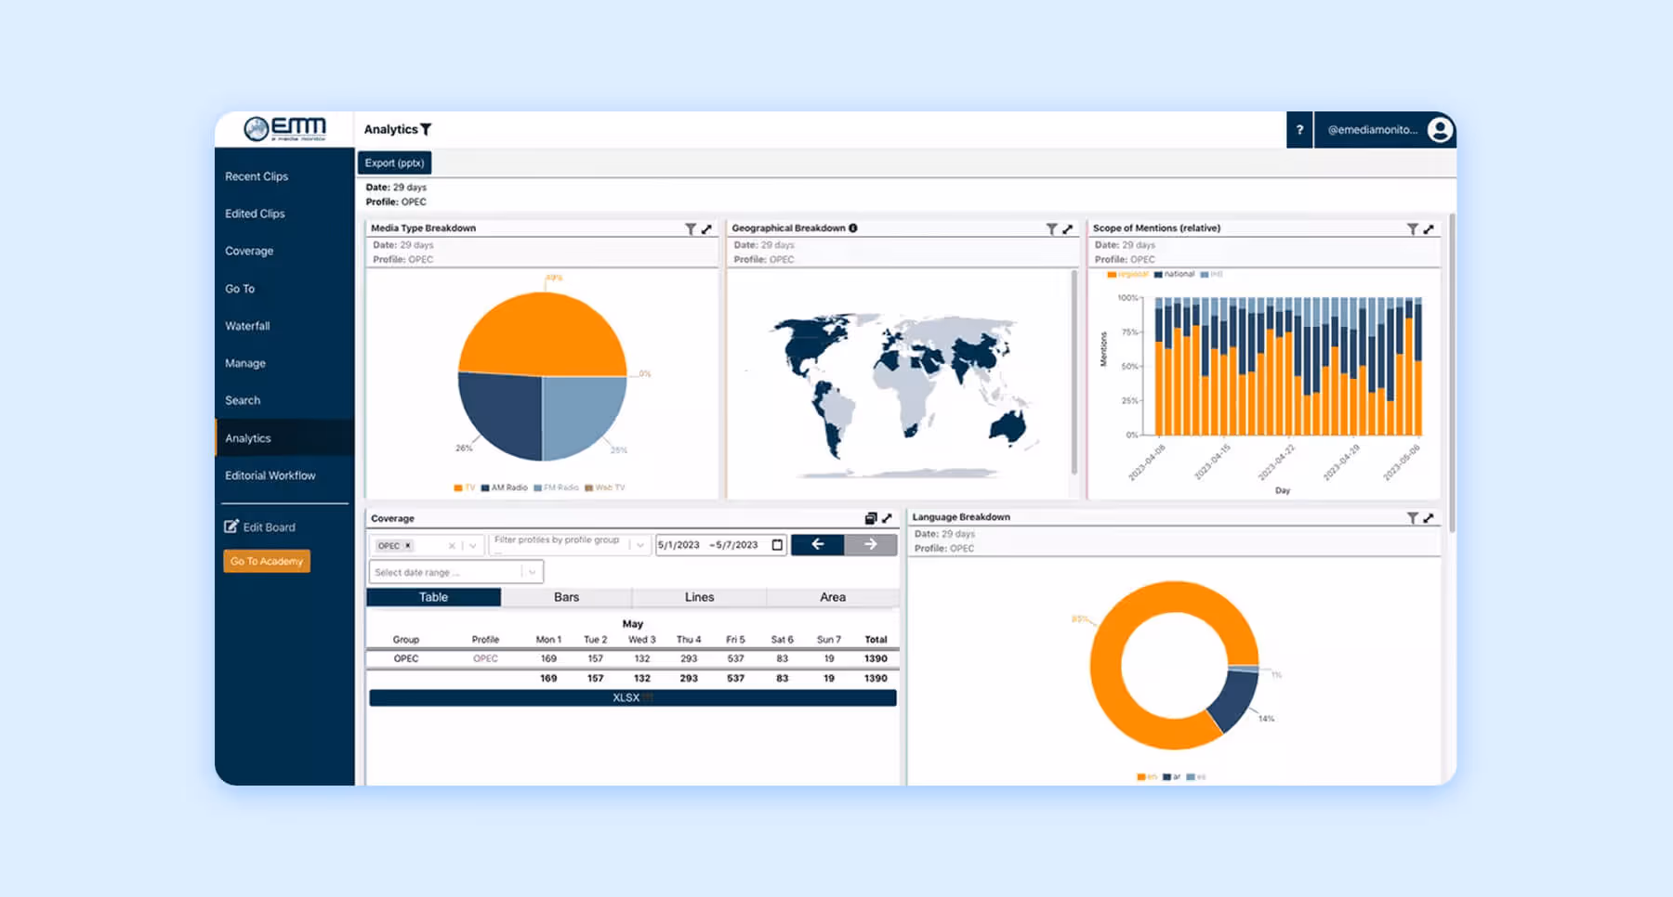Expand the Scope of Mentions widget
The image size is (1673, 897).
tap(1429, 228)
